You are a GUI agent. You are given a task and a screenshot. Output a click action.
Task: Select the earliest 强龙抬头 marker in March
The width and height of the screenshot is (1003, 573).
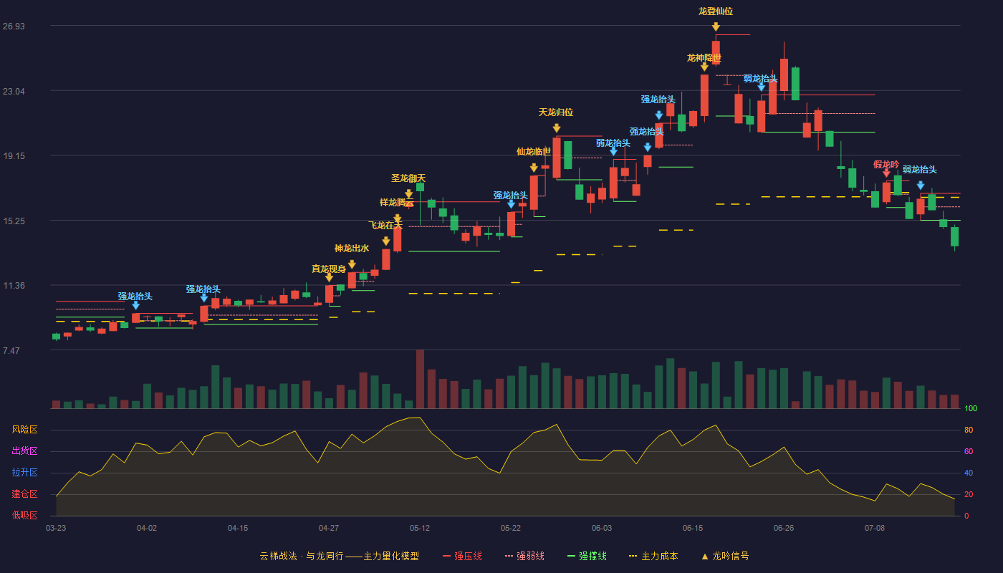pos(135,305)
